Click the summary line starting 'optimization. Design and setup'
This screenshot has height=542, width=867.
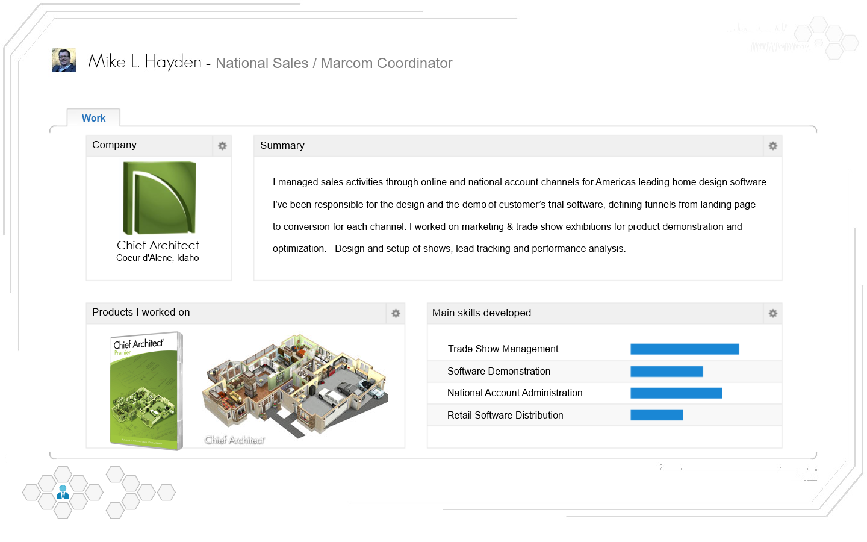pyautogui.click(x=449, y=249)
